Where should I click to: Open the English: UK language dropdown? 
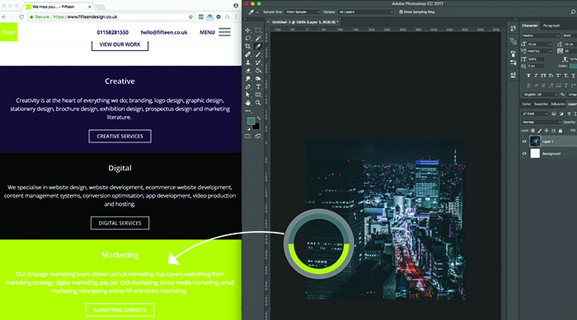540,95
